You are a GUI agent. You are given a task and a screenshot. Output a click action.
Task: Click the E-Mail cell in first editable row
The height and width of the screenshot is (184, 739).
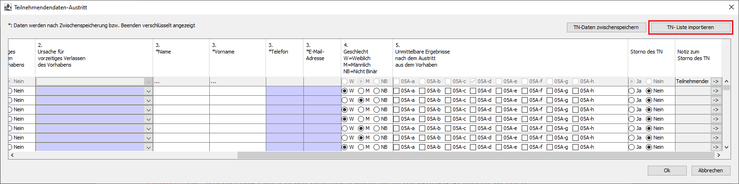coord(322,91)
